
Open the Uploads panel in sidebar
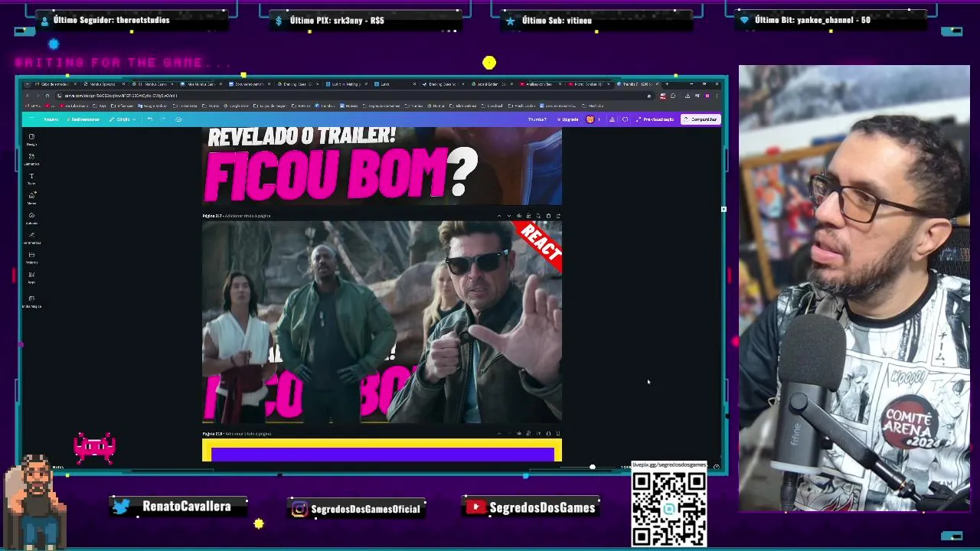click(31, 218)
